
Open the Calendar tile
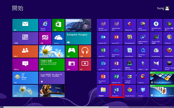[x=25, y=38]
